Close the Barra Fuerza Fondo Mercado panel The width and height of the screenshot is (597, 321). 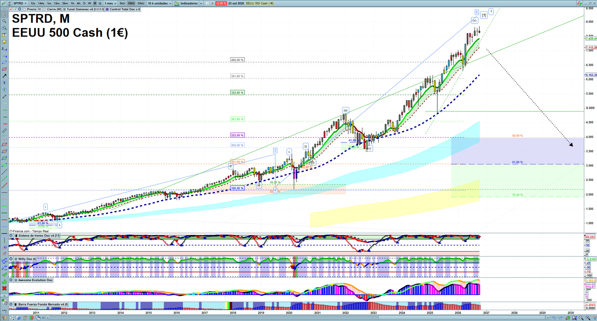[11, 304]
